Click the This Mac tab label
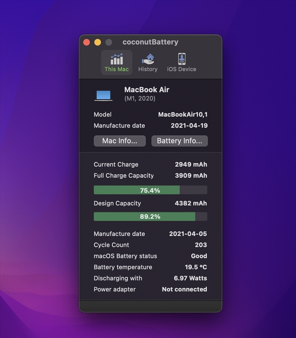This screenshot has height=338, width=296. [x=117, y=69]
